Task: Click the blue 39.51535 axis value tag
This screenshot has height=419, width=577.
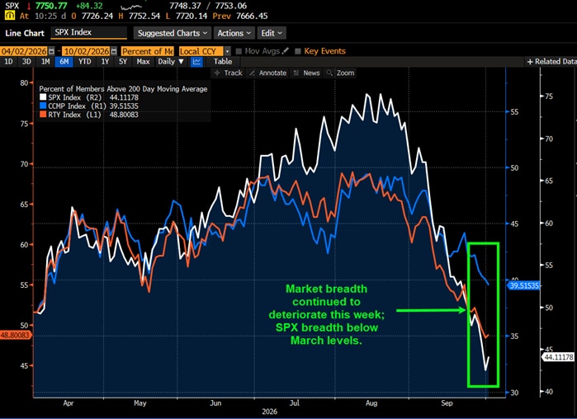Action: click(523, 285)
